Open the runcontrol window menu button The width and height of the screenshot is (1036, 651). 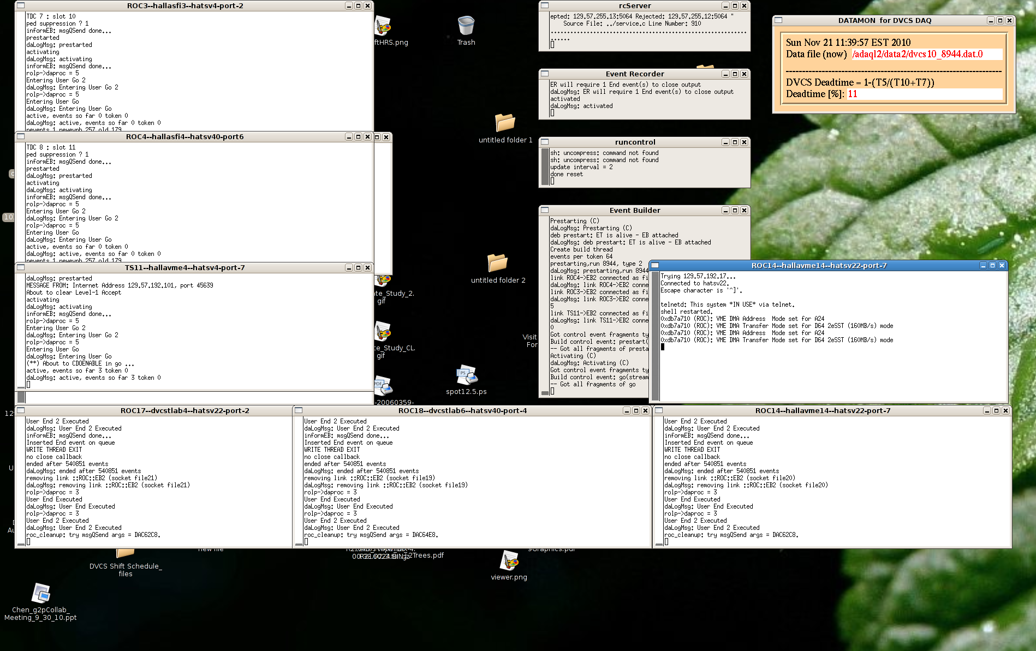coord(545,142)
